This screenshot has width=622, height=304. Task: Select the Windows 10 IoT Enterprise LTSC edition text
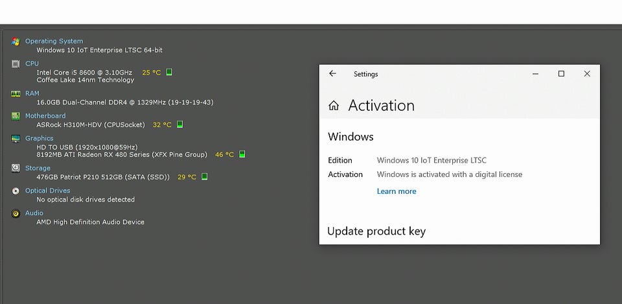432,160
